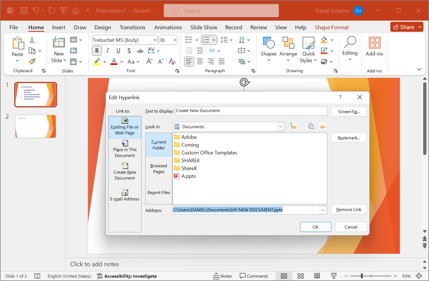Click the Clear All Formatting icon
Viewport: 429px width, 281px height.
[x=172, y=62]
